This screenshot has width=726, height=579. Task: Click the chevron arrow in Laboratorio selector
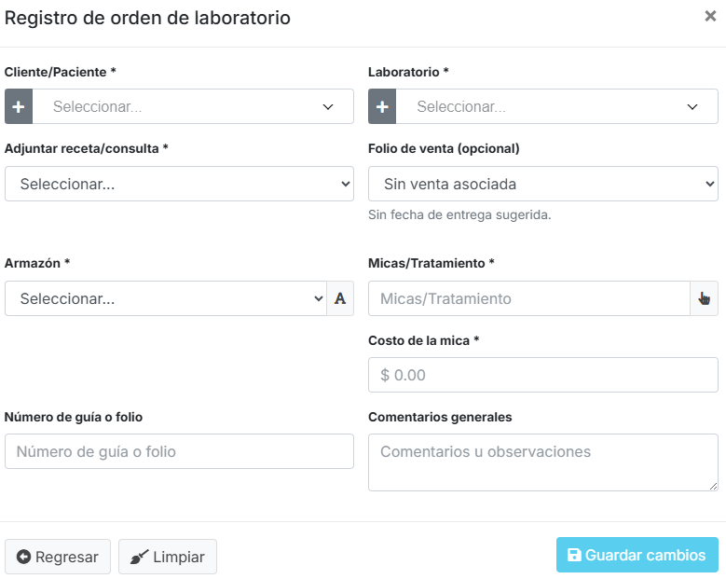(692, 107)
